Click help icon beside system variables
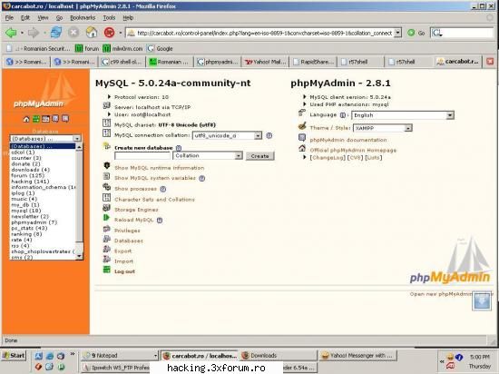 point(201,178)
